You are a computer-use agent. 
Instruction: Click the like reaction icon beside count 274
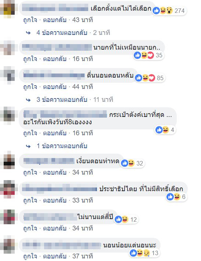(157, 11)
